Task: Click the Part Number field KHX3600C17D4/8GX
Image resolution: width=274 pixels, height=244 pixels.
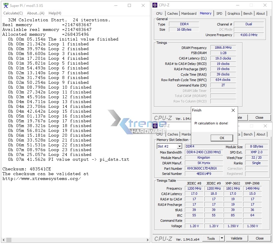Action: click(x=203, y=169)
